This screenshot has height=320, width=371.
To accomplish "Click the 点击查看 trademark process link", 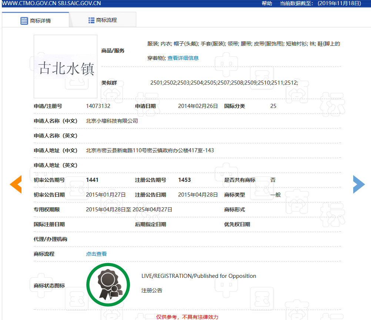I will coord(96,254).
